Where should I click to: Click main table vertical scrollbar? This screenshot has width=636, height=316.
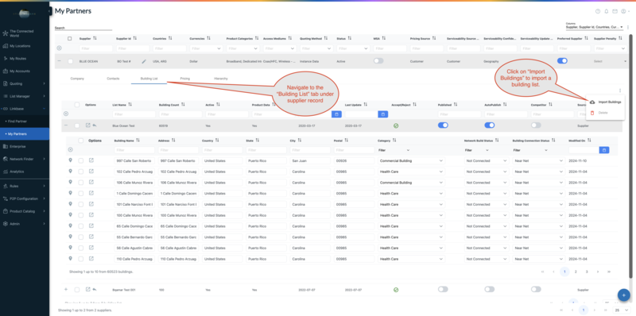(x=630, y=156)
